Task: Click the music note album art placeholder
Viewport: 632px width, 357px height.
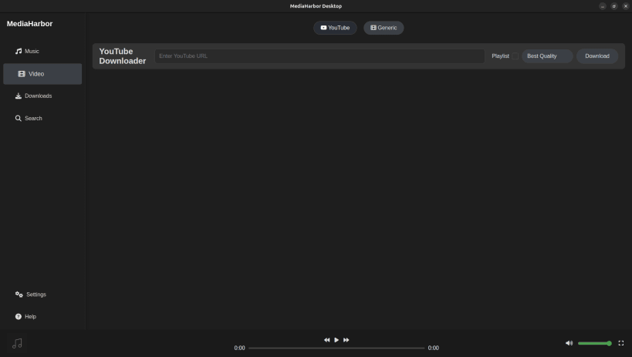Action: point(17,343)
